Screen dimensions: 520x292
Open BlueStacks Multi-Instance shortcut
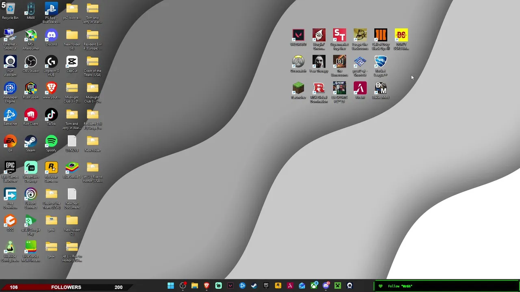[31, 251]
